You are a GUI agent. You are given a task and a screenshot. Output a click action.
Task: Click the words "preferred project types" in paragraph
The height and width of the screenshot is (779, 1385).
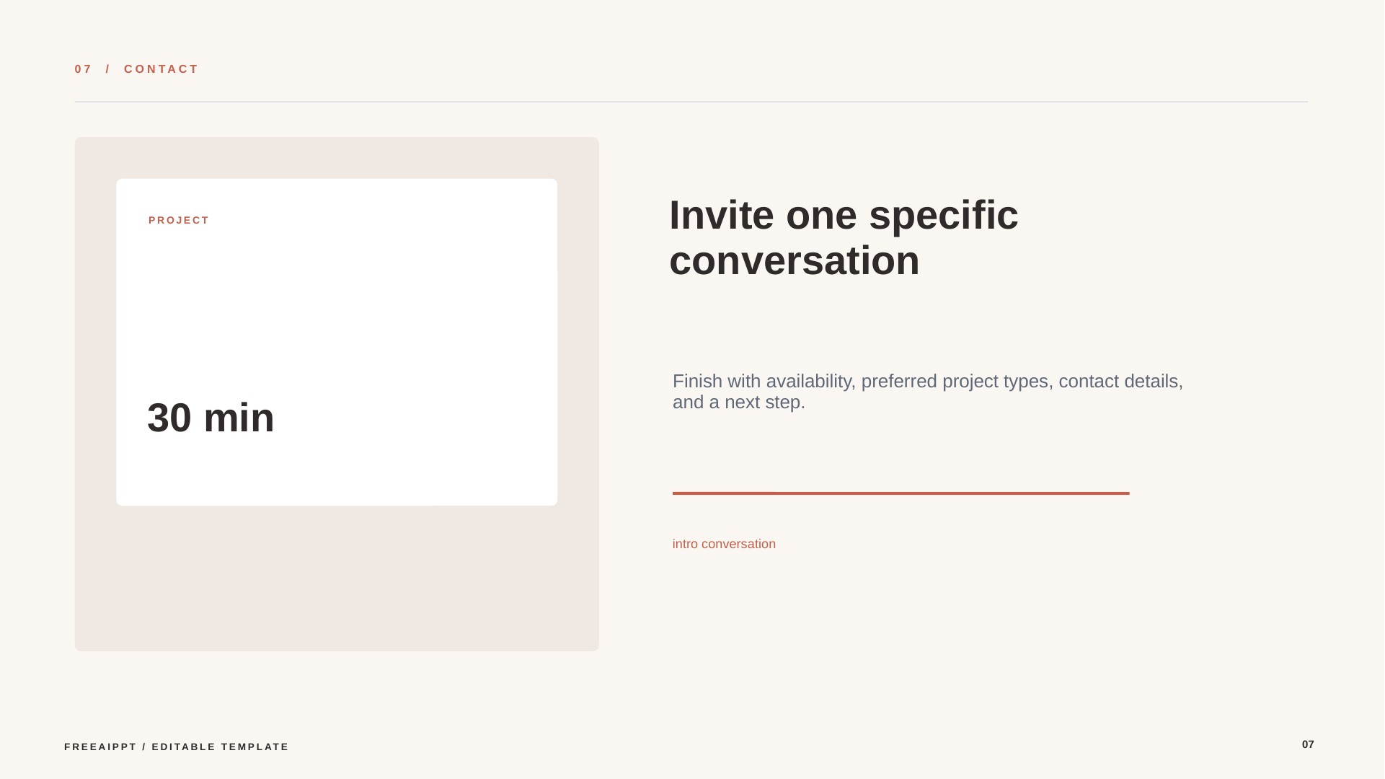click(954, 382)
